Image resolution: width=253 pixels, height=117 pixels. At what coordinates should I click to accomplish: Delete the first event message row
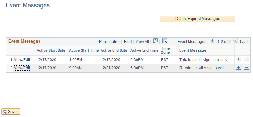(246, 59)
